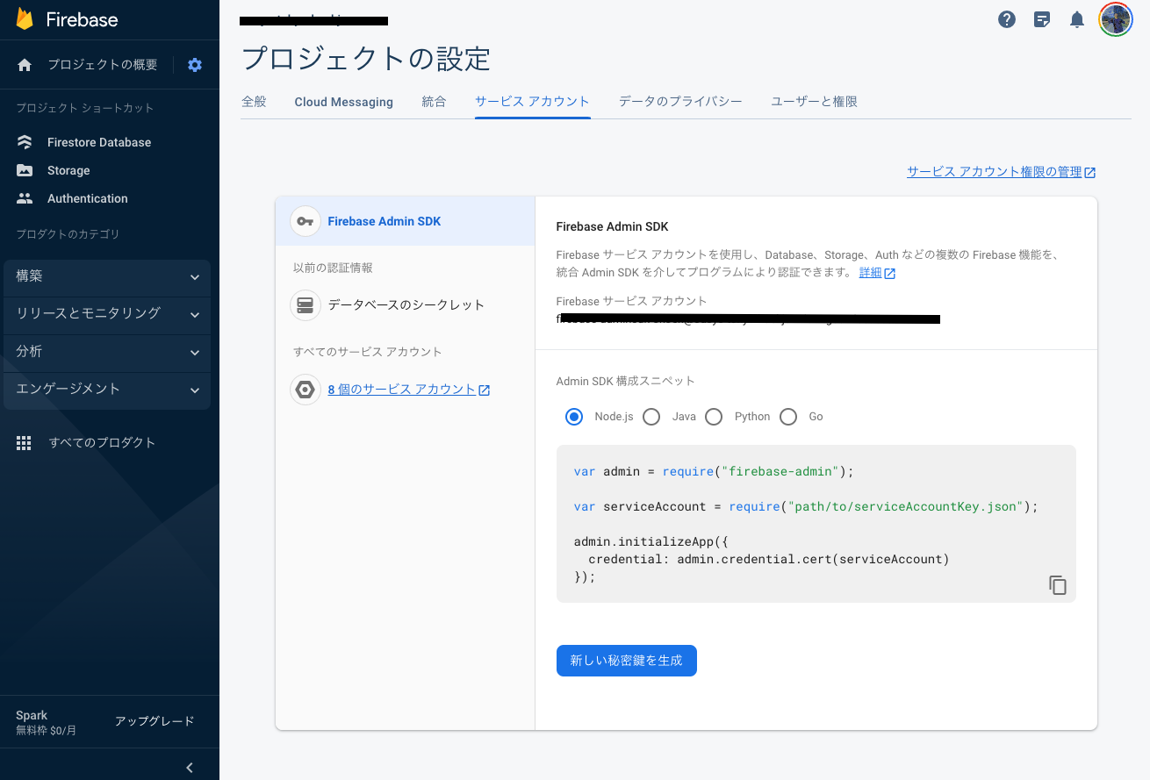The image size is (1150, 780).
Task: Expand the エンゲージメント category
Action: (x=107, y=390)
